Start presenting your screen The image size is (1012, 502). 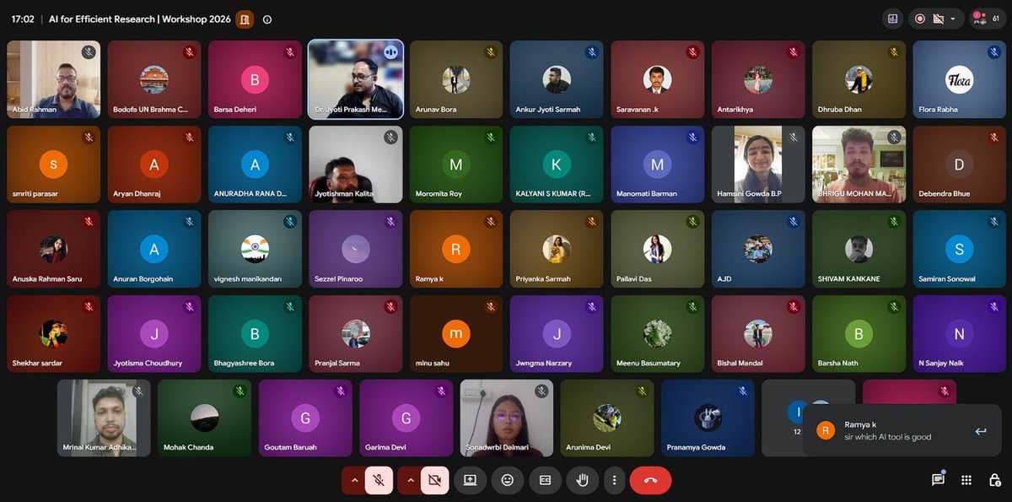(x=470, y=480)
